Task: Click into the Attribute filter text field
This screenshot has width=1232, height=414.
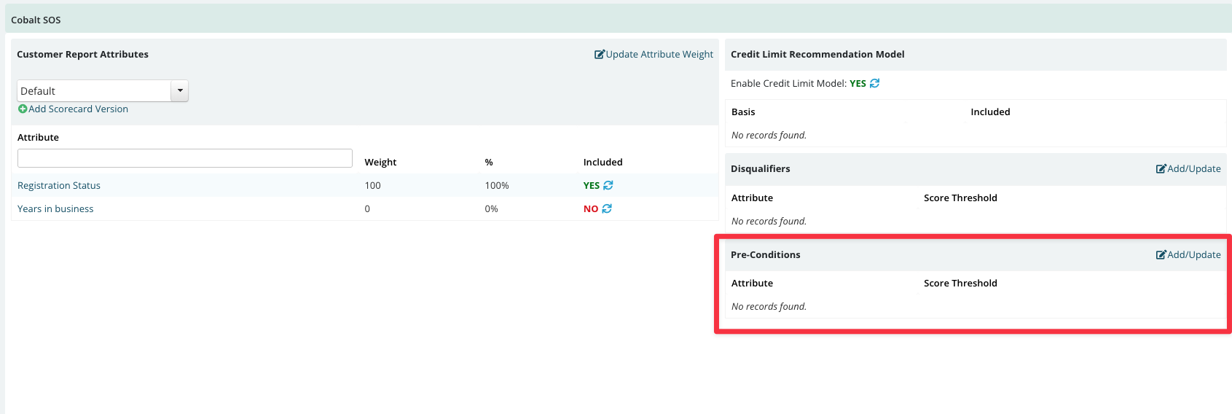Action: tap(185, 158)
